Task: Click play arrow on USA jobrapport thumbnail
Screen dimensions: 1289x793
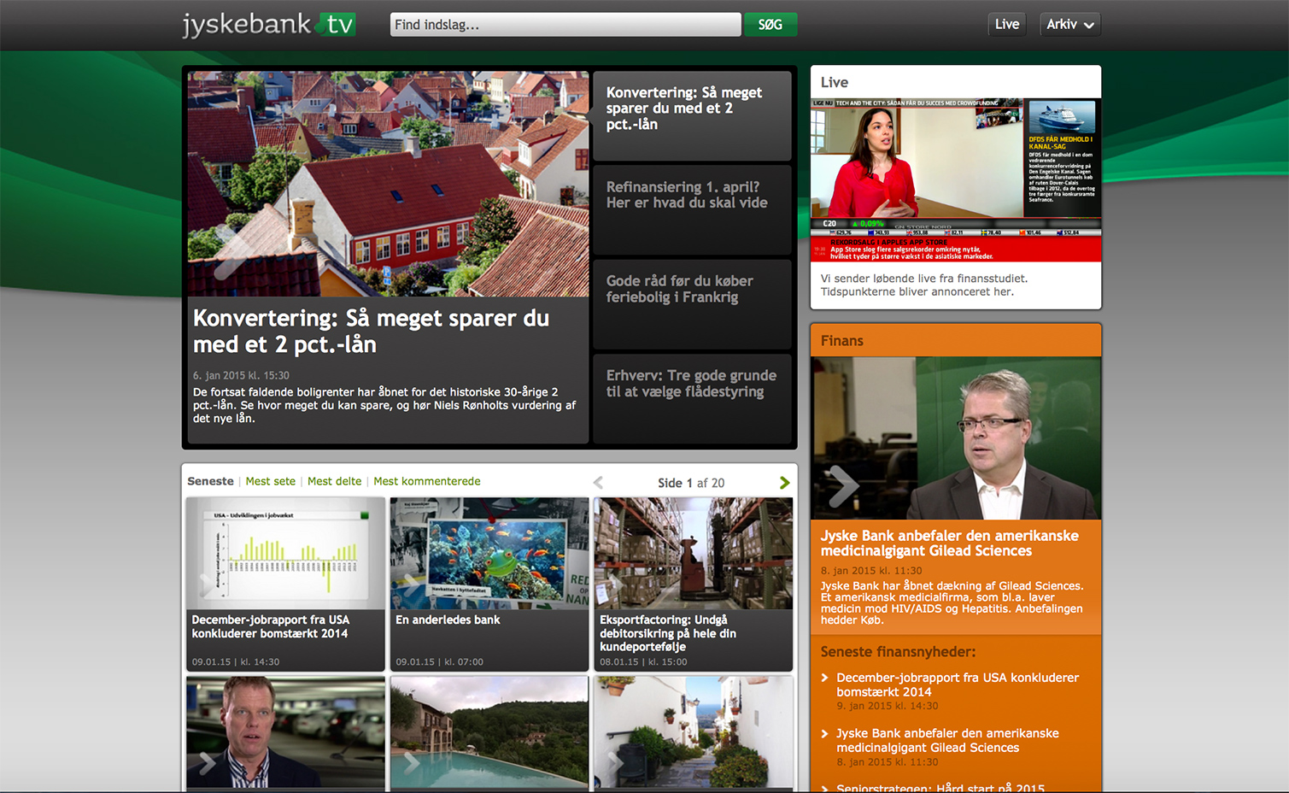Action: tap(208, 584)
